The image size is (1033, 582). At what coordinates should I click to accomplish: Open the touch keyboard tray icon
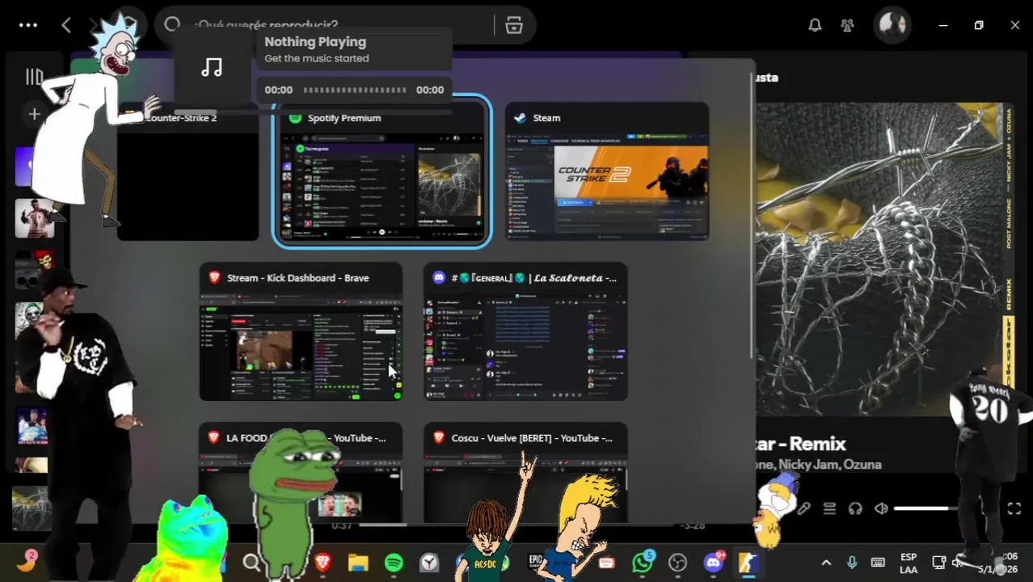pyautogui.click(x=878, y=563)
